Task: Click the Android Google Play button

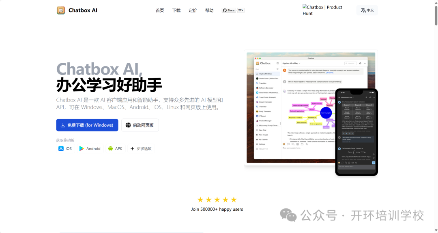Action: click(x=90, y=148)
